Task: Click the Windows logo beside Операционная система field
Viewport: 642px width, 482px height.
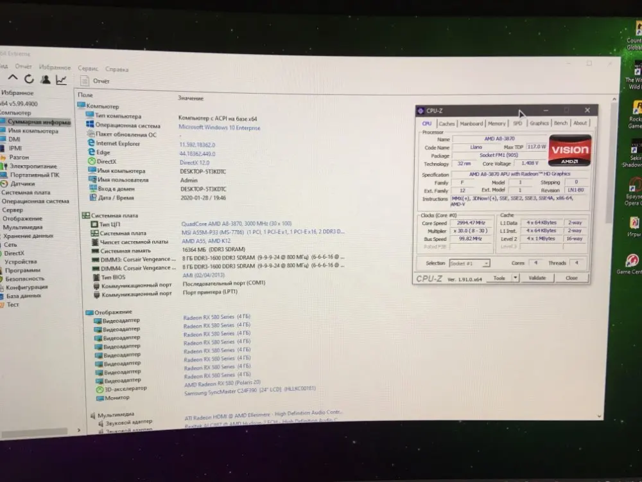Action: [x=90, y=125]
